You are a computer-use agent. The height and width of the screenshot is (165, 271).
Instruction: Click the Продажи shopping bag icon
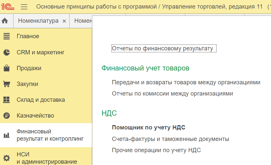[7, 68]
